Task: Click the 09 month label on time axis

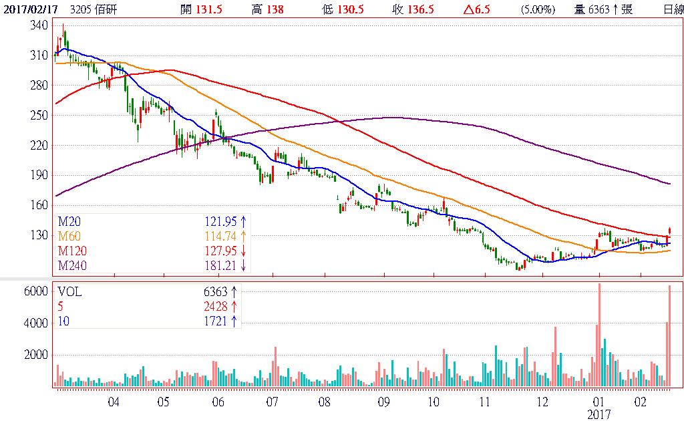Action: (383, 402)
